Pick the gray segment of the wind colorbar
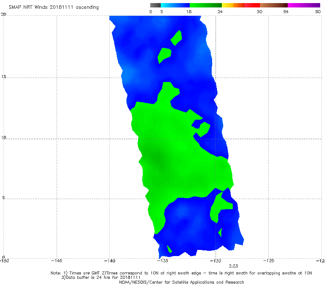Image resolution: width=325 pixels, height=285 pixels. [155, 5]
